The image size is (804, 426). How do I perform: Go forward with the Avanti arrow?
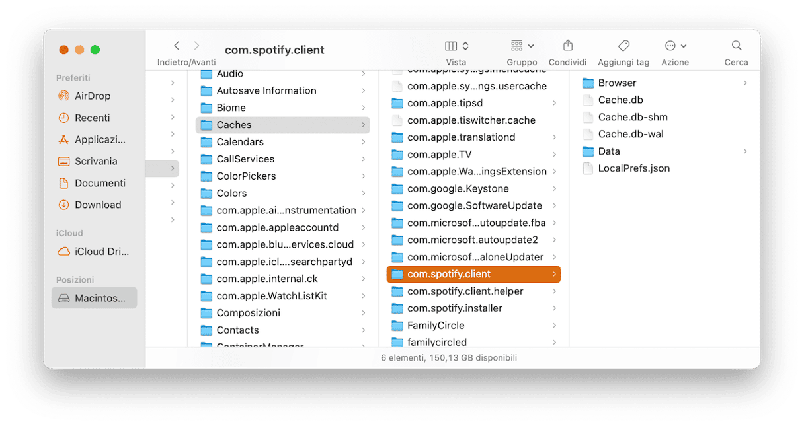click(196, 46)
